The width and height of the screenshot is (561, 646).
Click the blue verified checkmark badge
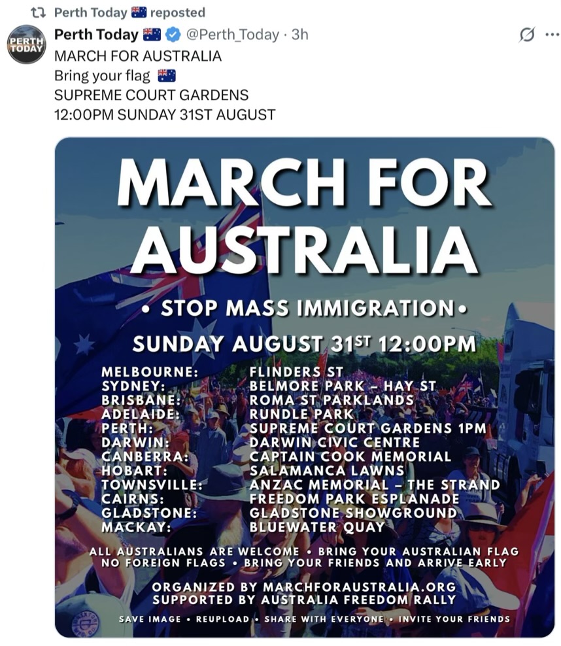pos(173,35)
